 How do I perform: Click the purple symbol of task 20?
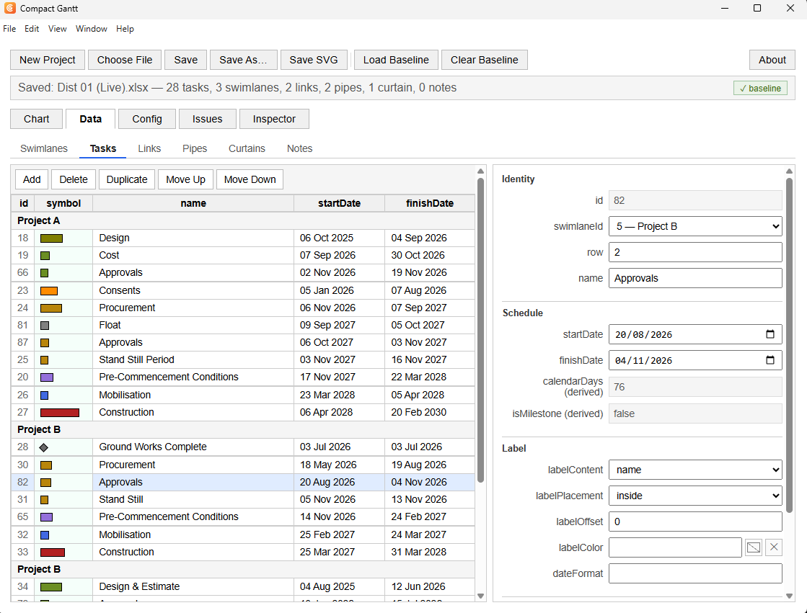pyautogui.click(x=47, y=377)
